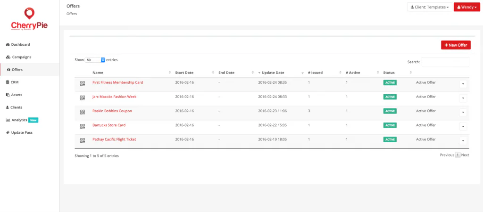Click the Dashboard sidebar icon
The height and width of the screenshot is (212, 483).
click(x=8, y=45)
